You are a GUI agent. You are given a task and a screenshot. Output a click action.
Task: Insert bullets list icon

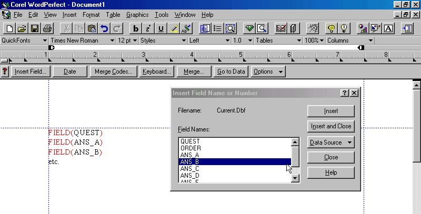tap(218, 28)
